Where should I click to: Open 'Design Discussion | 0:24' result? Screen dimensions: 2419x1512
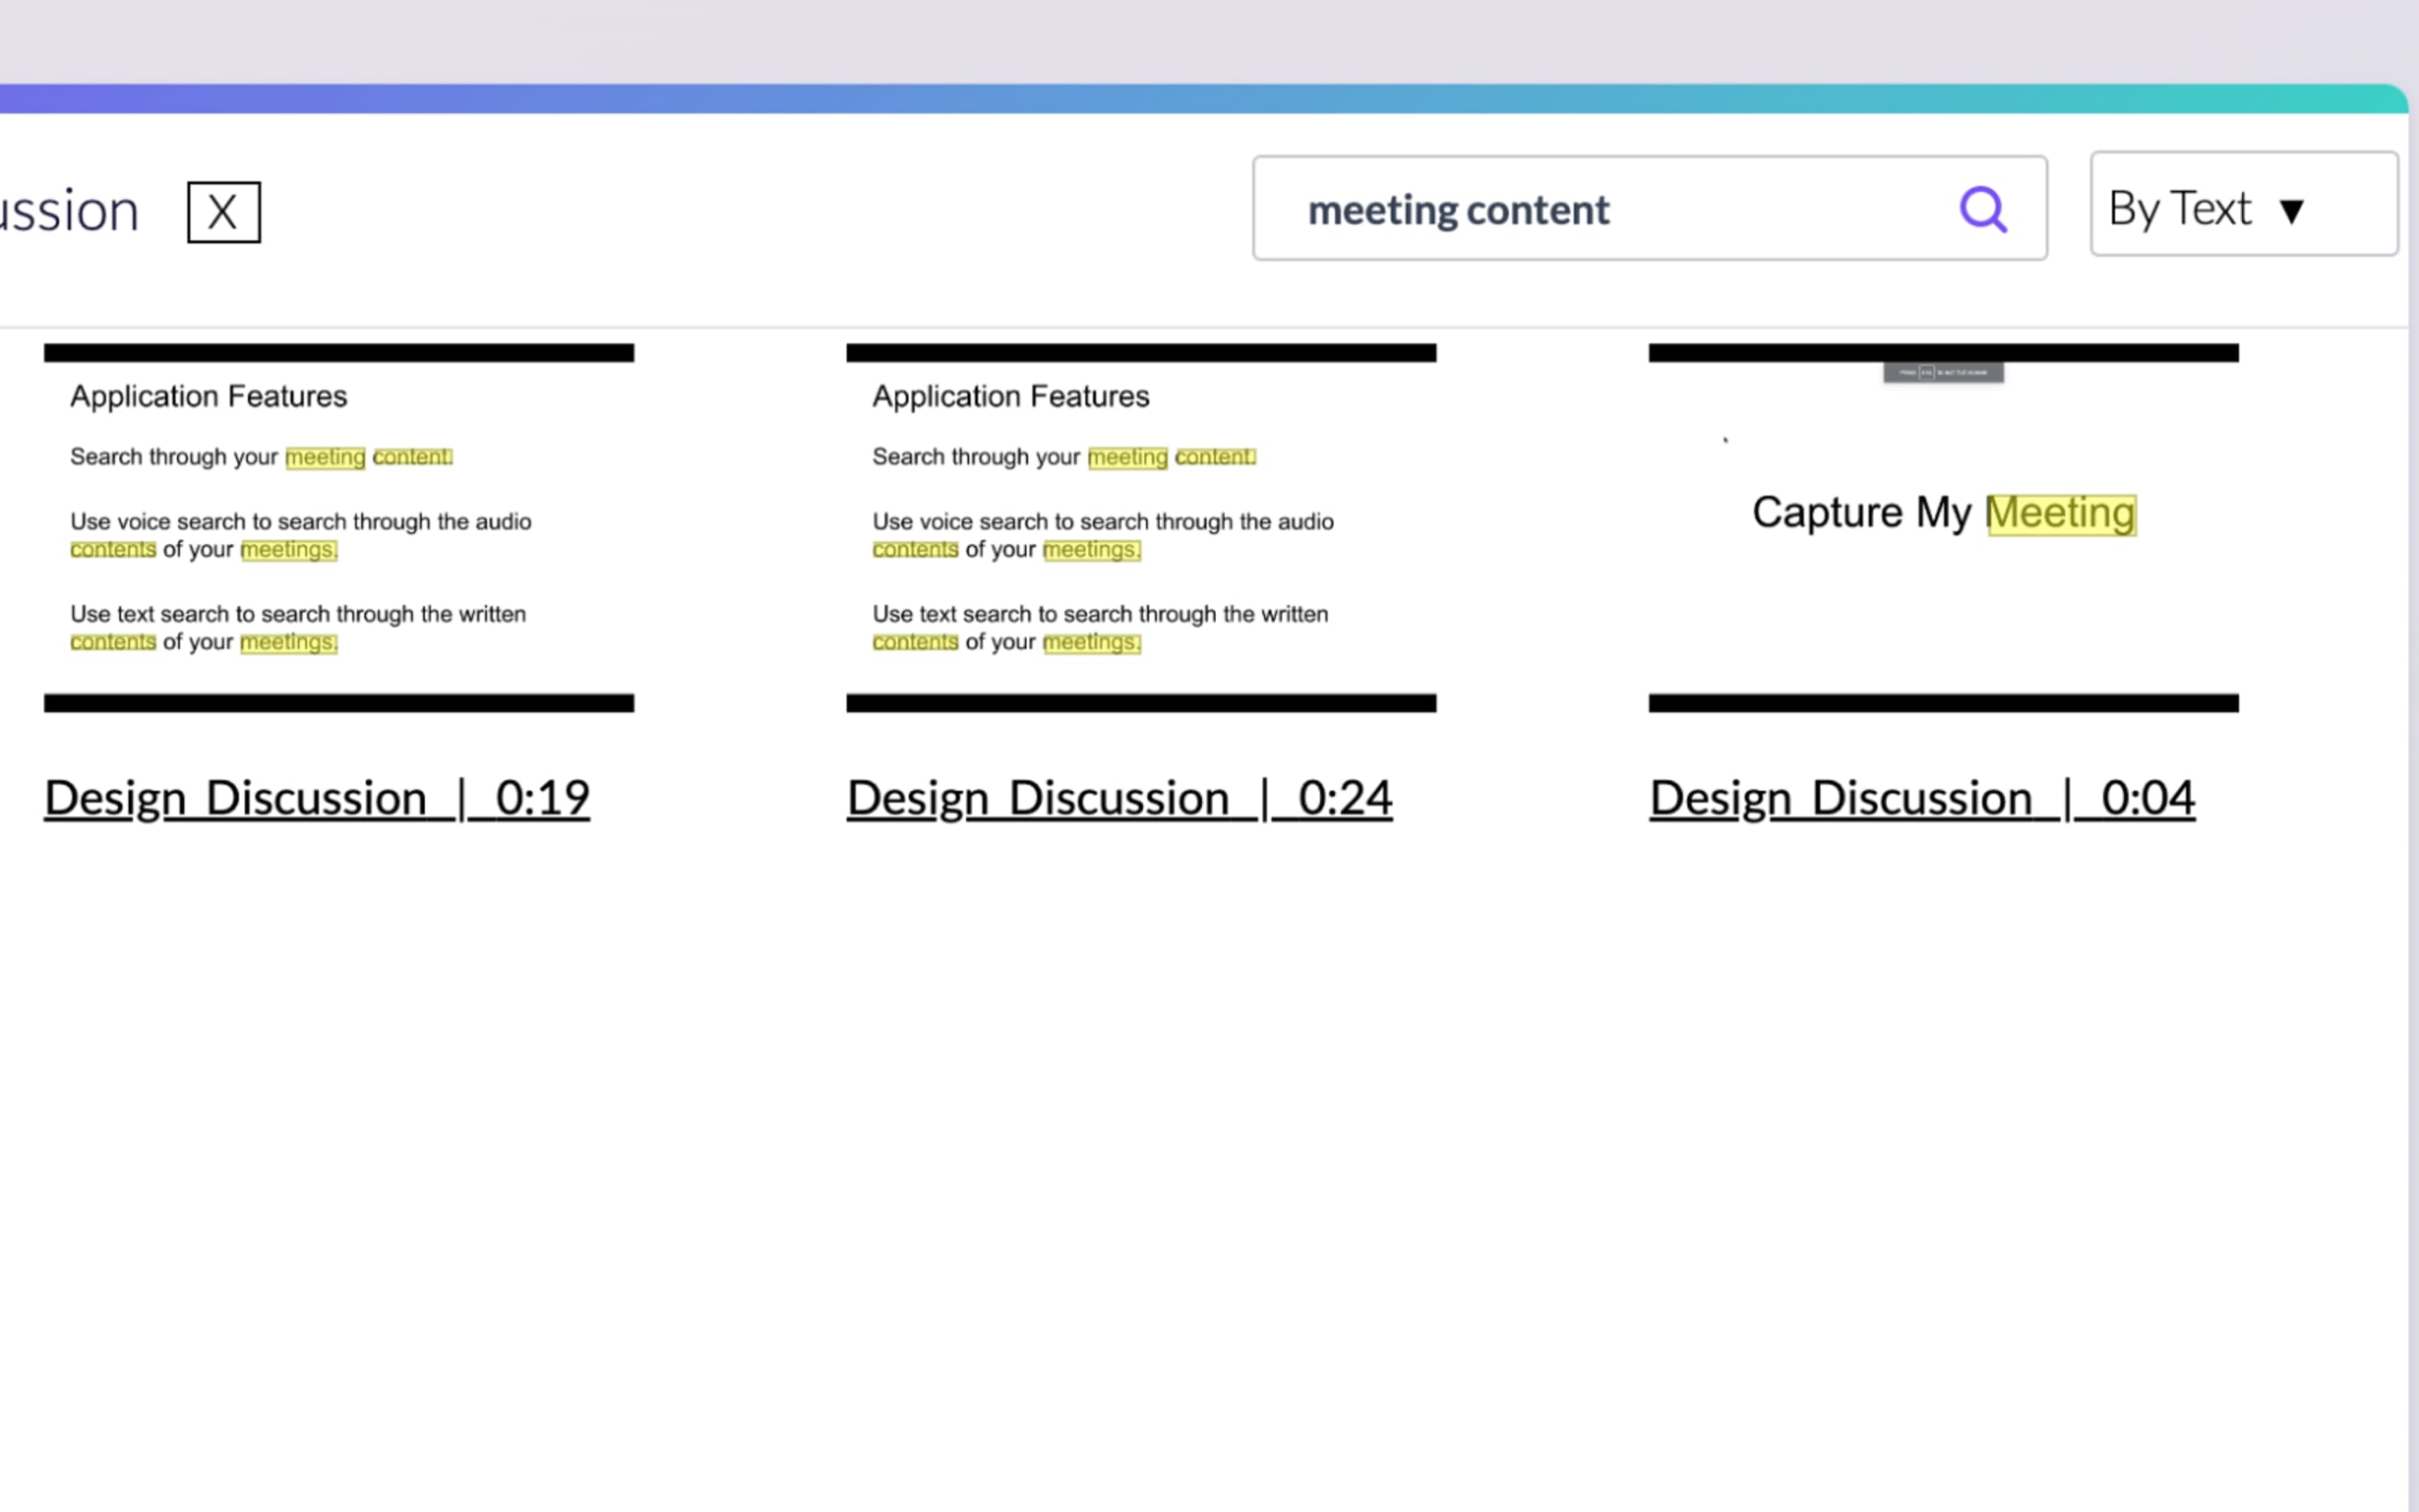click(x=1118, y=796)
